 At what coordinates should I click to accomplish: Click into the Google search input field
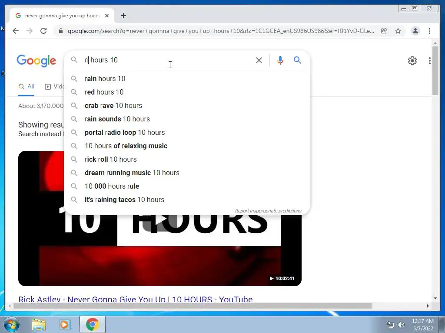coord(167,60)
